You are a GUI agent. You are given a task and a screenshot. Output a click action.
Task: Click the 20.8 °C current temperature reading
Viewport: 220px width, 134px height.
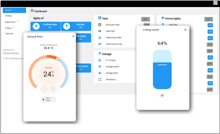click(x=49, y=48)
